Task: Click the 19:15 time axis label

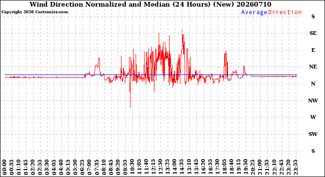Action: [x=238, y=168]
